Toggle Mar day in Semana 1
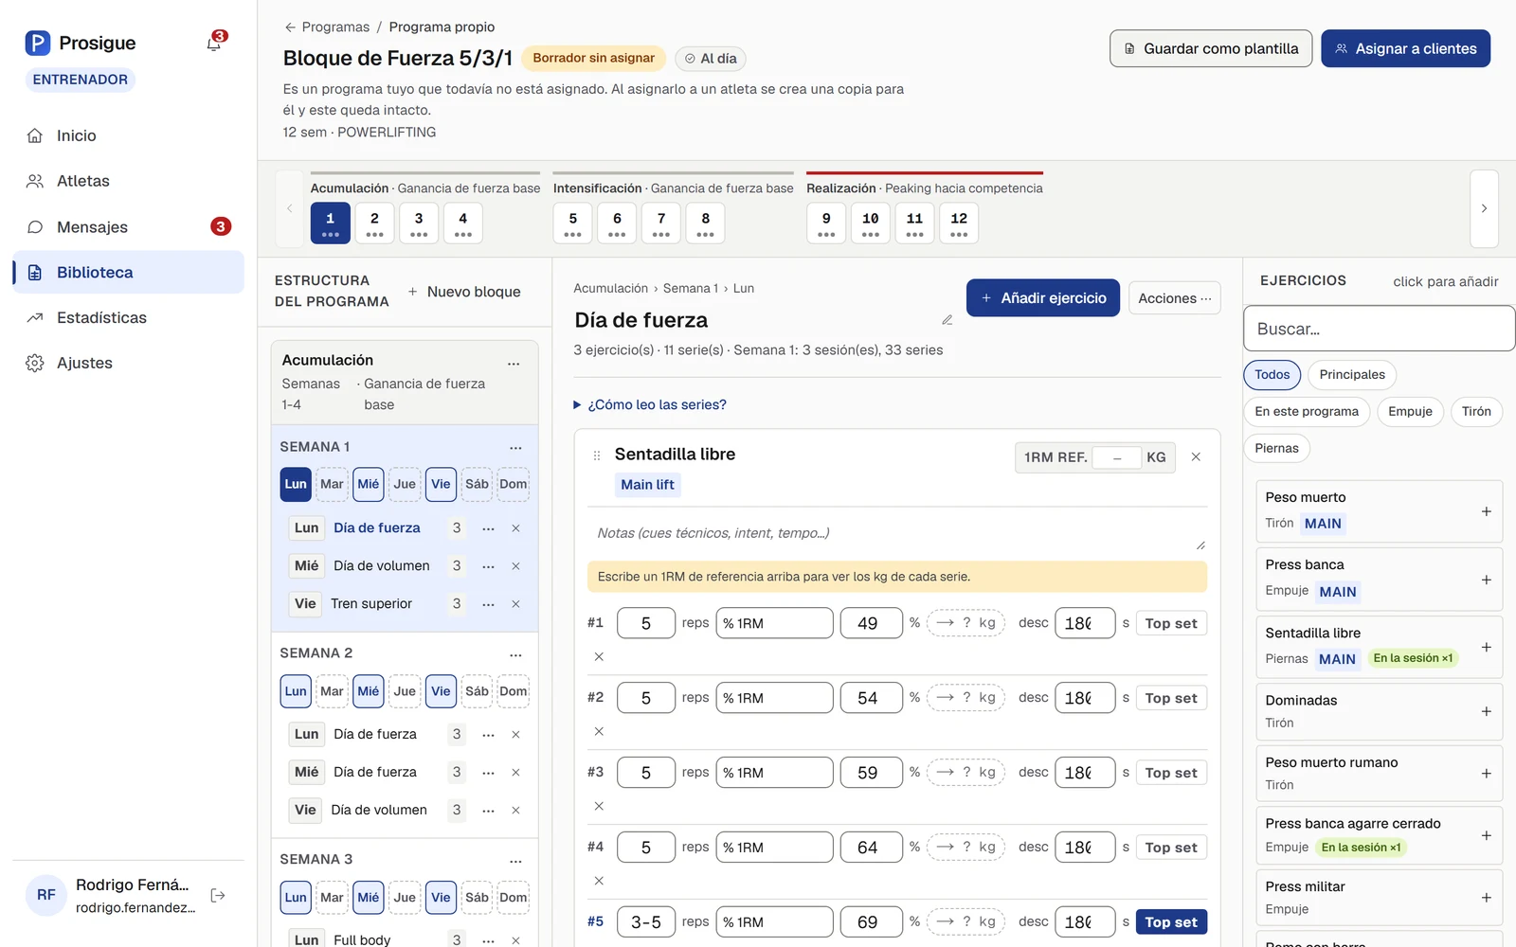 (332, 484)
